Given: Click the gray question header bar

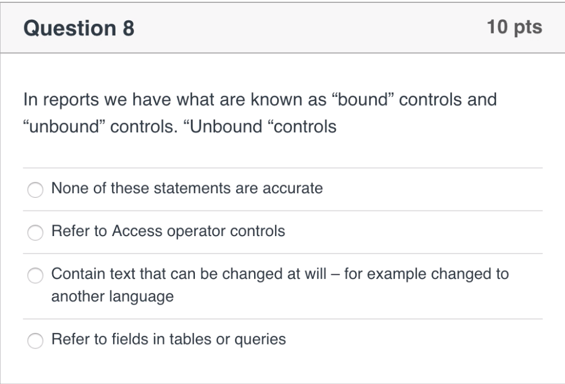Looking at the screenshot, I should tap(282, 27).
